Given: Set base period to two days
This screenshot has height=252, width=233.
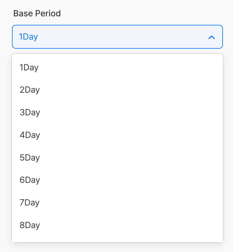Looking at the screenshot, I should [x=30, y=90].
